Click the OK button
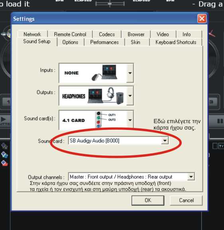Screen dimensions: 224x230 click(x=148, y=201)
